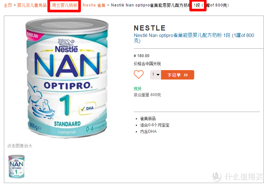Click the NESTLE brand heading

(150, 28)
